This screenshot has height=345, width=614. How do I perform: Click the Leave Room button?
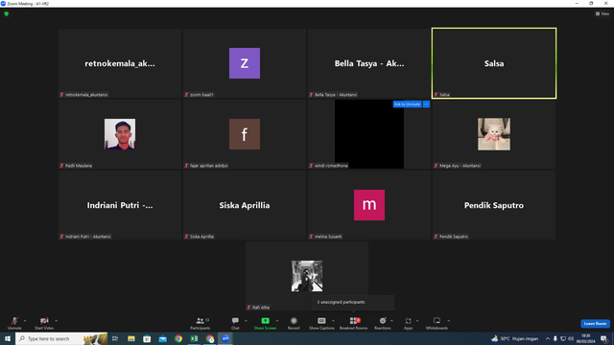point(595,324)
